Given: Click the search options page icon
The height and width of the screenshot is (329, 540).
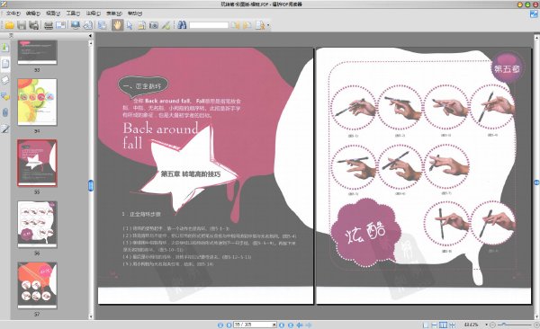Looking at the screenshot, I should click(260, 25).
